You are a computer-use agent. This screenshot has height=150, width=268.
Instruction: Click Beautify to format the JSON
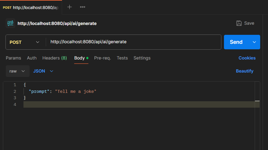pos(245,71)
